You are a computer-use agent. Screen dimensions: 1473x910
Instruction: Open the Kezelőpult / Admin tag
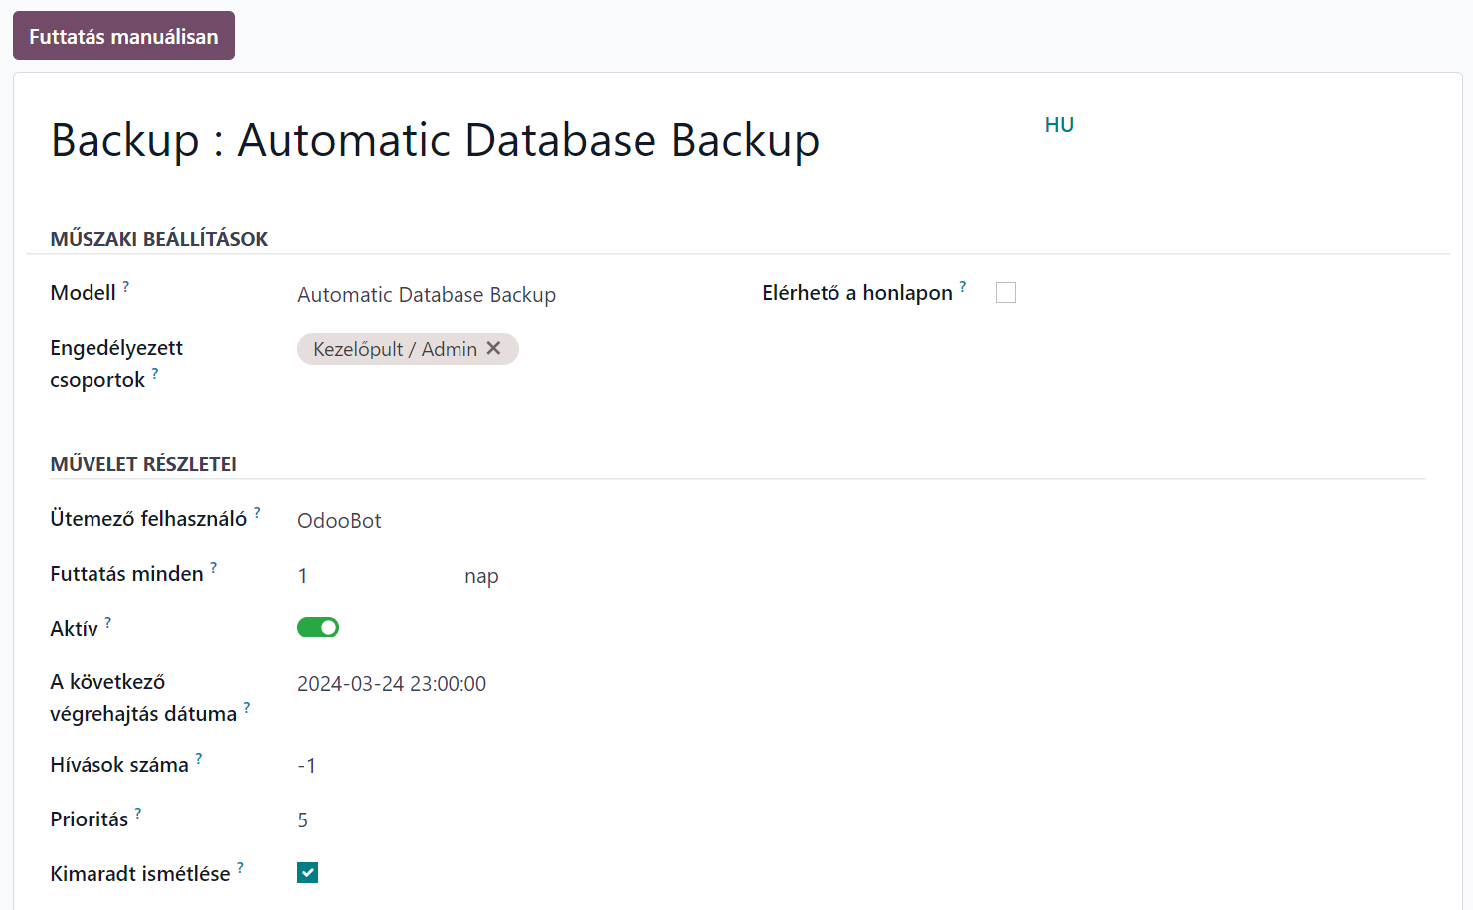(x=395, y=349)
